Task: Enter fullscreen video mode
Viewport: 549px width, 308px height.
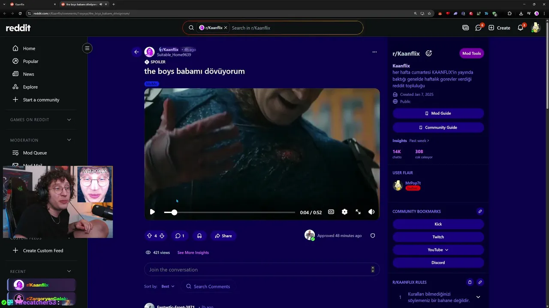Action: coord(358,212)
